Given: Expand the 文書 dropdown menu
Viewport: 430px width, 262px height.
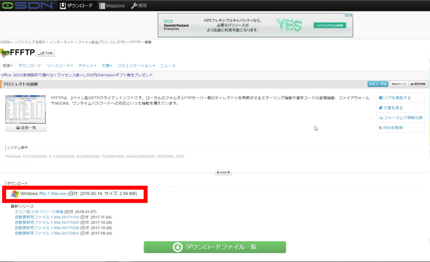Looking at the screenshot, I should pyautogui.click(x=107, y=66).
